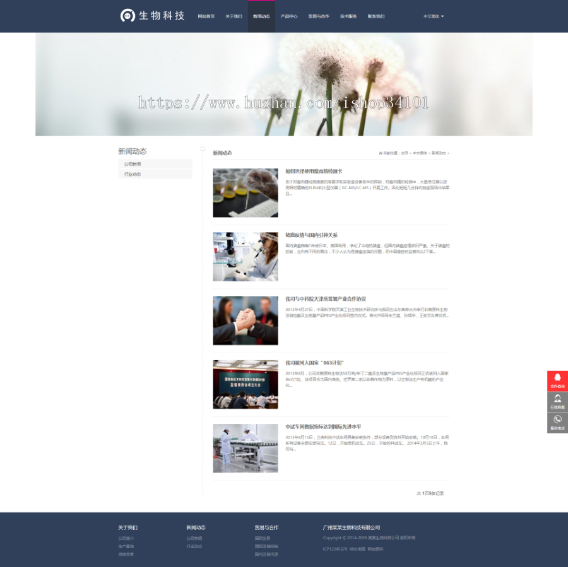Open article 如何选择使用瘦肉精检测卡

314,172
